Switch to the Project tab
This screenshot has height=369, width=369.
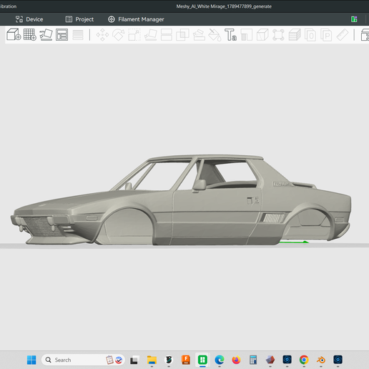[x=79, y=19]
